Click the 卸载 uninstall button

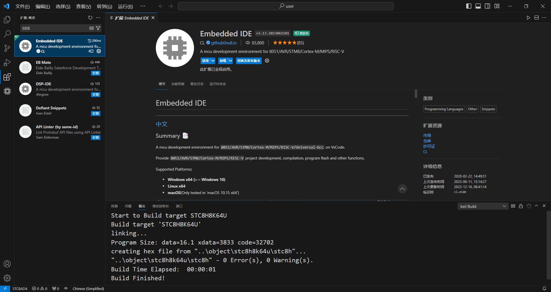223,61
